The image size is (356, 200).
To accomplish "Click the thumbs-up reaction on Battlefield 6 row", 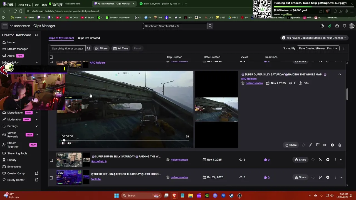I will pos(265,160).
